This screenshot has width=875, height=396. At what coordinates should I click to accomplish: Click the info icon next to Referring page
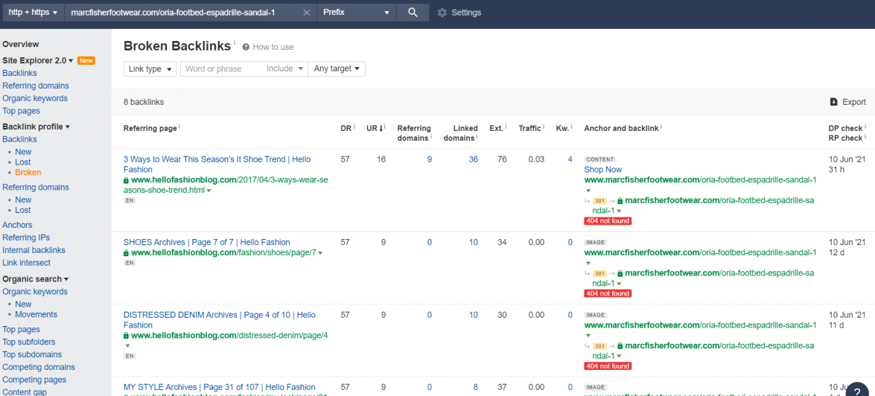179,127
